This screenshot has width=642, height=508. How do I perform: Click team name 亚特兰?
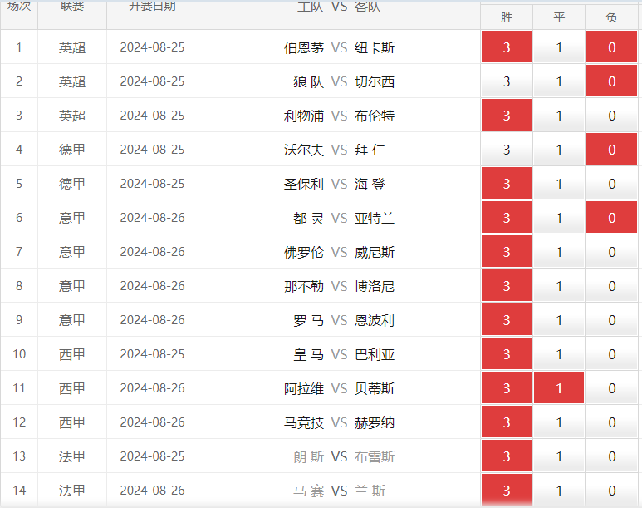pyautogui.click(x=375, y=218)
